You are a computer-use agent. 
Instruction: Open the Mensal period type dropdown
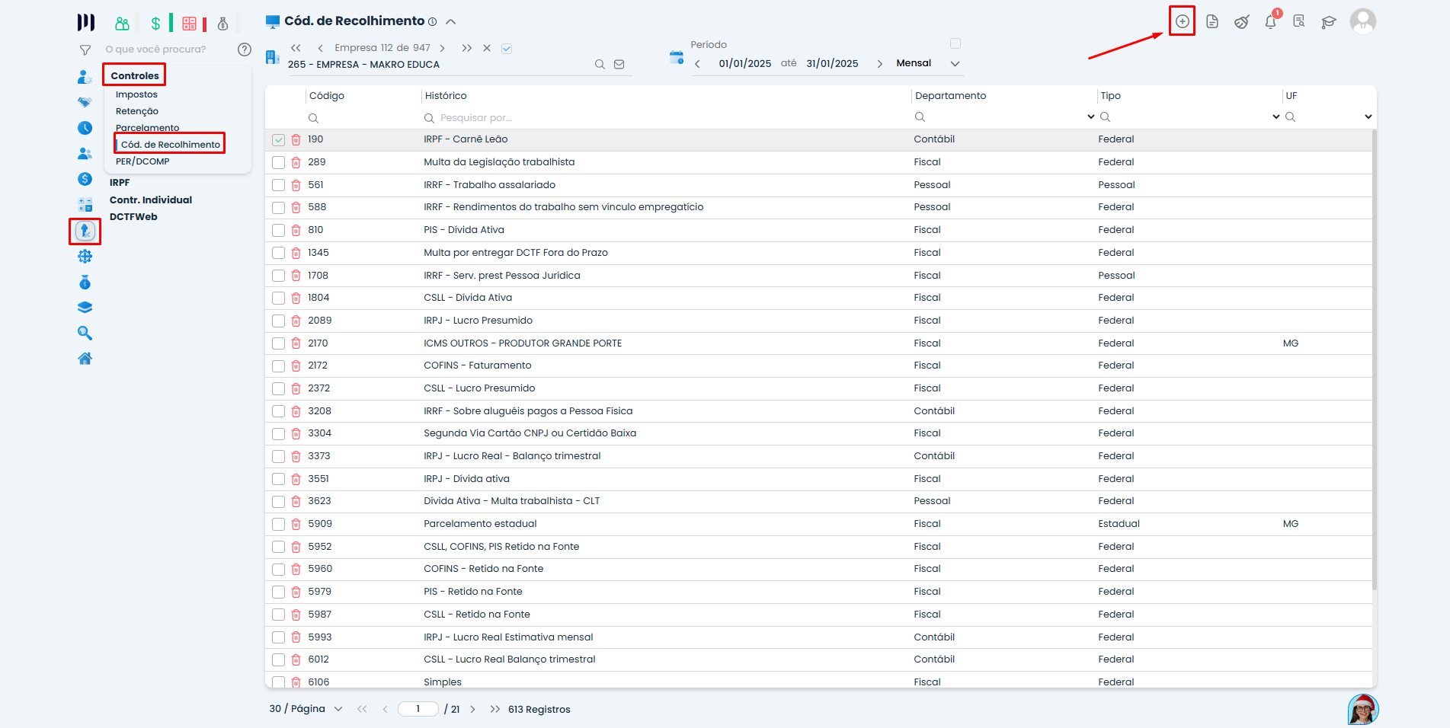(x=955, y=64)
